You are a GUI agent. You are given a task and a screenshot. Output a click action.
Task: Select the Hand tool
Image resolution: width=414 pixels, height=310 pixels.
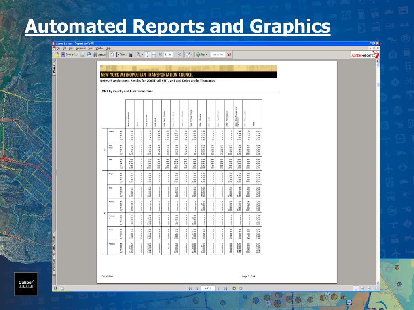click(111, 54)
